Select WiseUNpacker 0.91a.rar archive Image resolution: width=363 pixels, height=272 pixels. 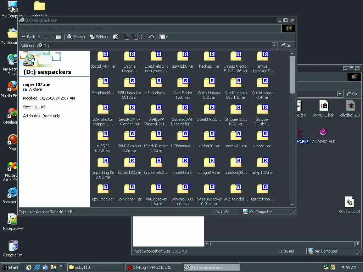point(209,195)
